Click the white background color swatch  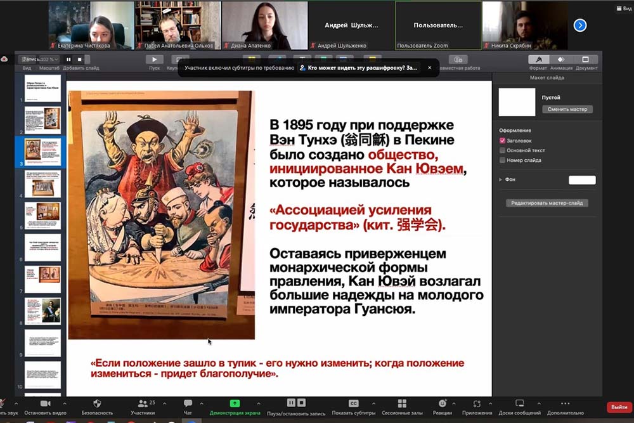click(582, 180)
